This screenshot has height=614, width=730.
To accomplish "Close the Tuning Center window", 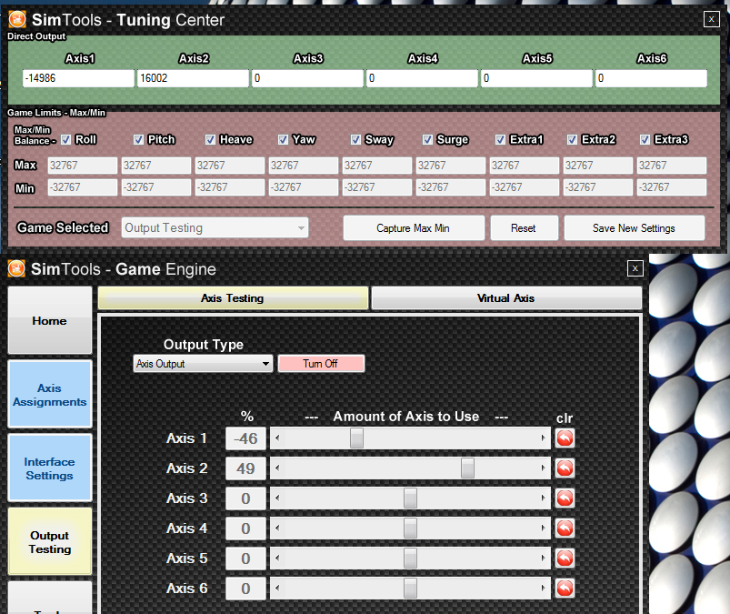I will 712,19.
